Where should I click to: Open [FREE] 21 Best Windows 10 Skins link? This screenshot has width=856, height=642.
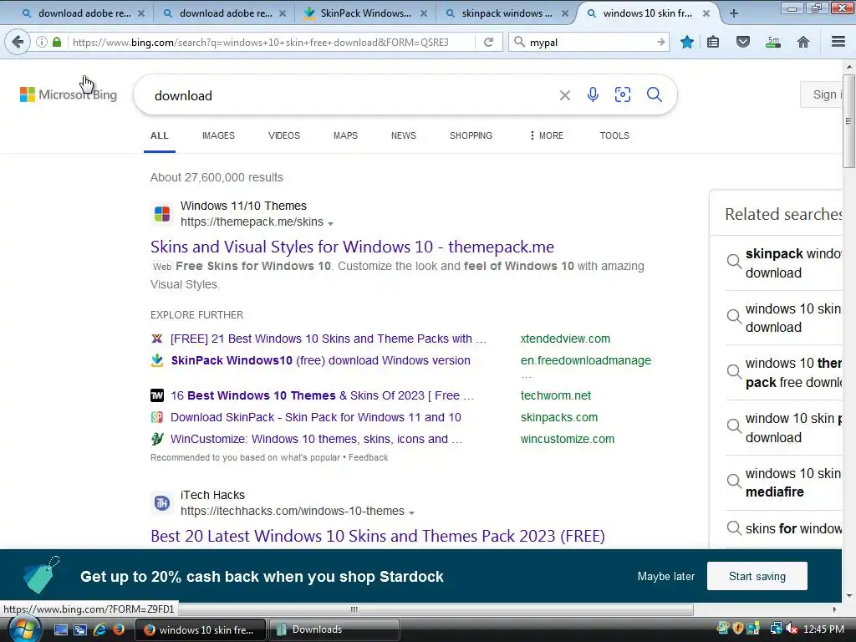tap(328, 339)
